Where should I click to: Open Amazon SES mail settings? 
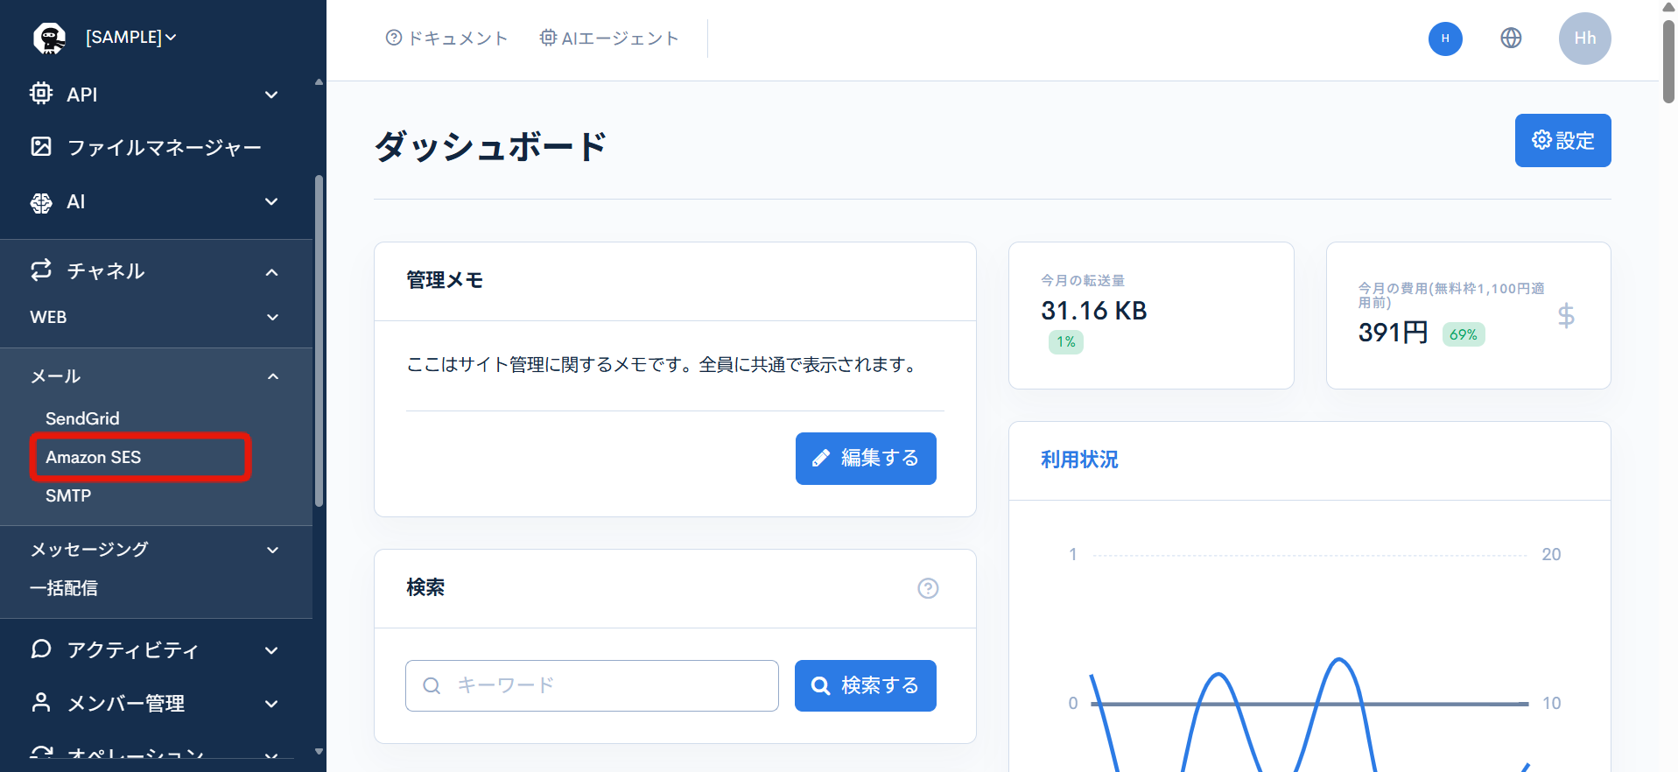click(93, 457)
